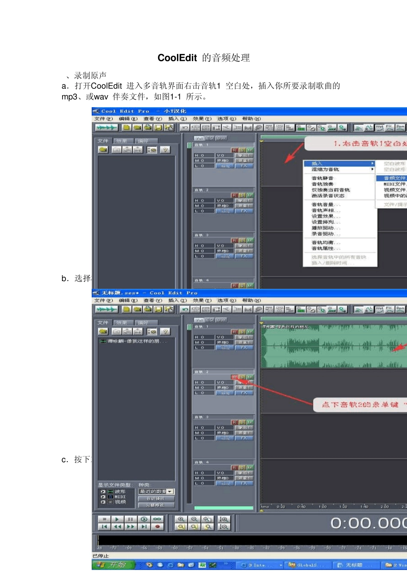Click the 完整路径 button

[156, 505]
